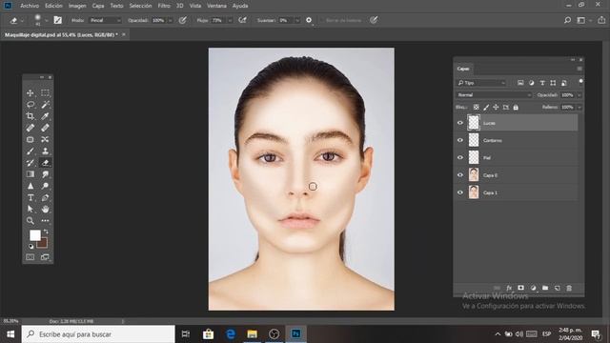
Task: Select the Contorno layer thumbnail
Action: 474,140
